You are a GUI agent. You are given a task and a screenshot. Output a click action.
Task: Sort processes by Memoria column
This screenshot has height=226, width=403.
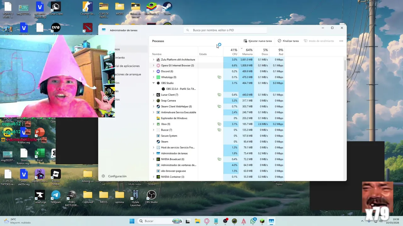click(x=246, y=52)
